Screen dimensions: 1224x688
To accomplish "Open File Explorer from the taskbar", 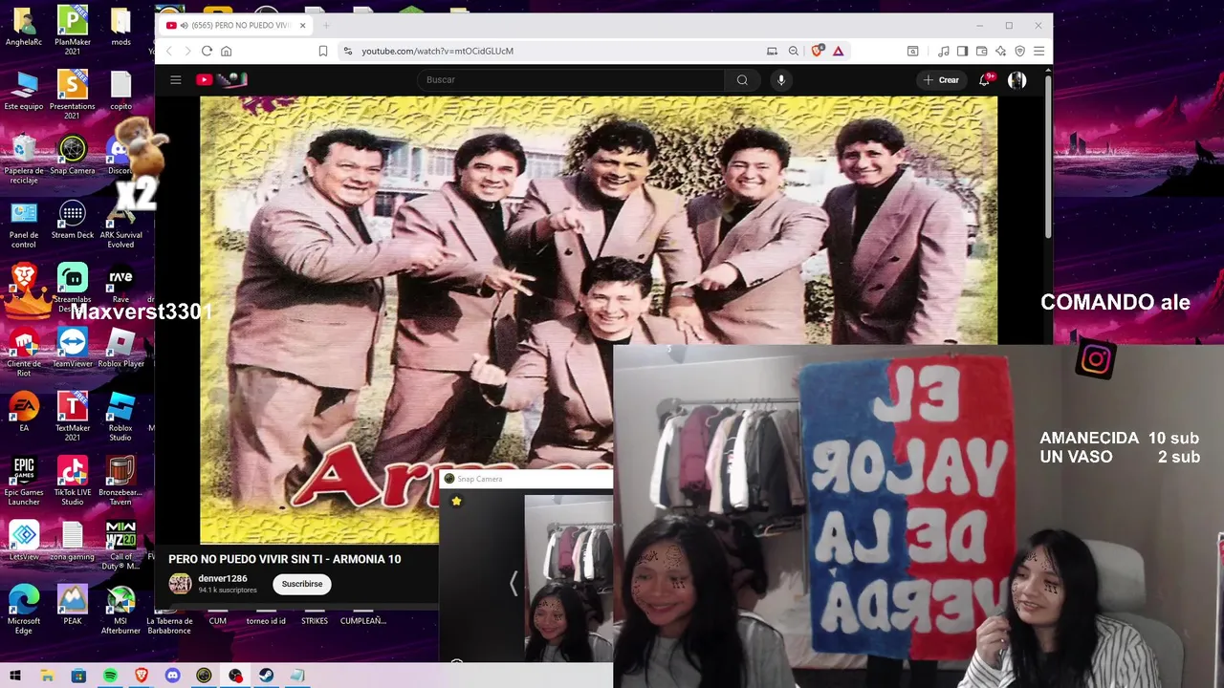I will 47,676.
